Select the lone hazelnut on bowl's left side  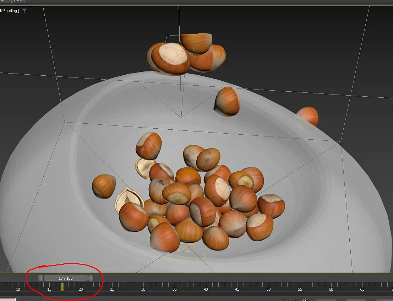pos(104,186)
